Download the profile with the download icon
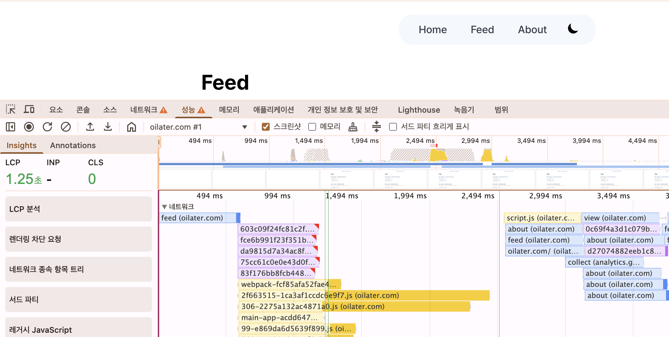 (108, 127)
